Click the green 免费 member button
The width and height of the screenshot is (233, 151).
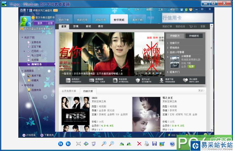click(191, 66)
